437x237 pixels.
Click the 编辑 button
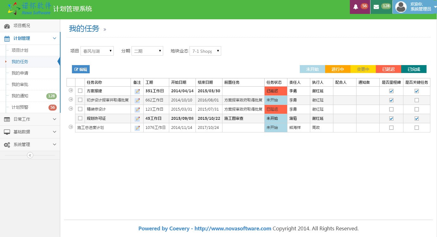point(80,69)
